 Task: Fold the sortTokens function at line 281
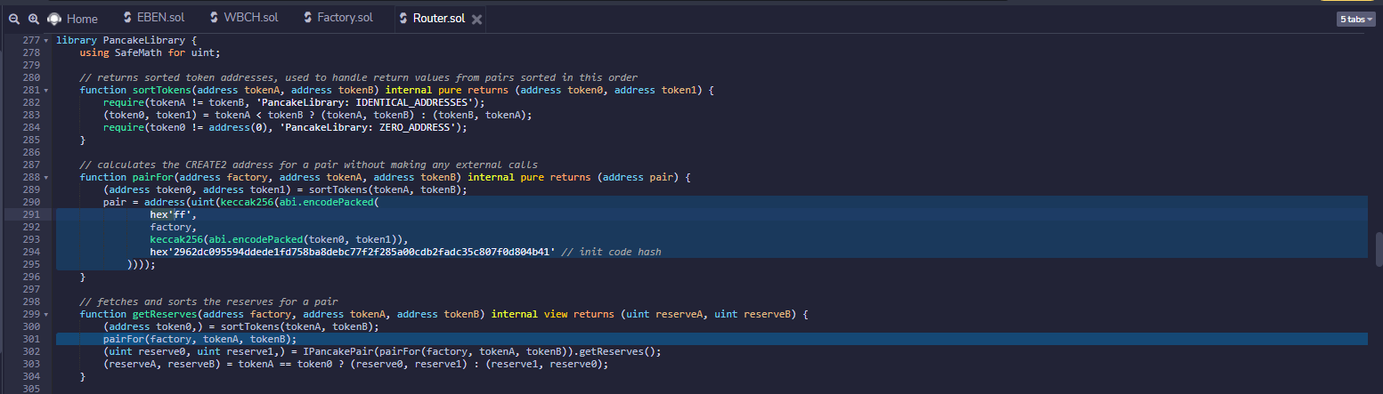(45, 90)
